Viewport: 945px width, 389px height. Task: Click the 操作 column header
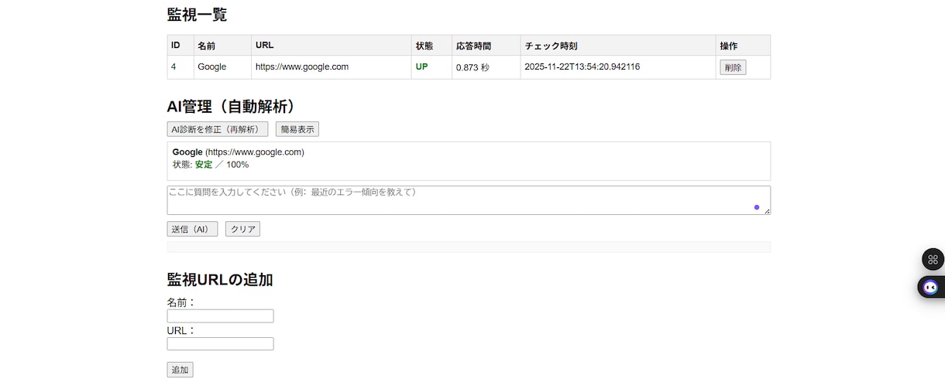pos(743,45)
